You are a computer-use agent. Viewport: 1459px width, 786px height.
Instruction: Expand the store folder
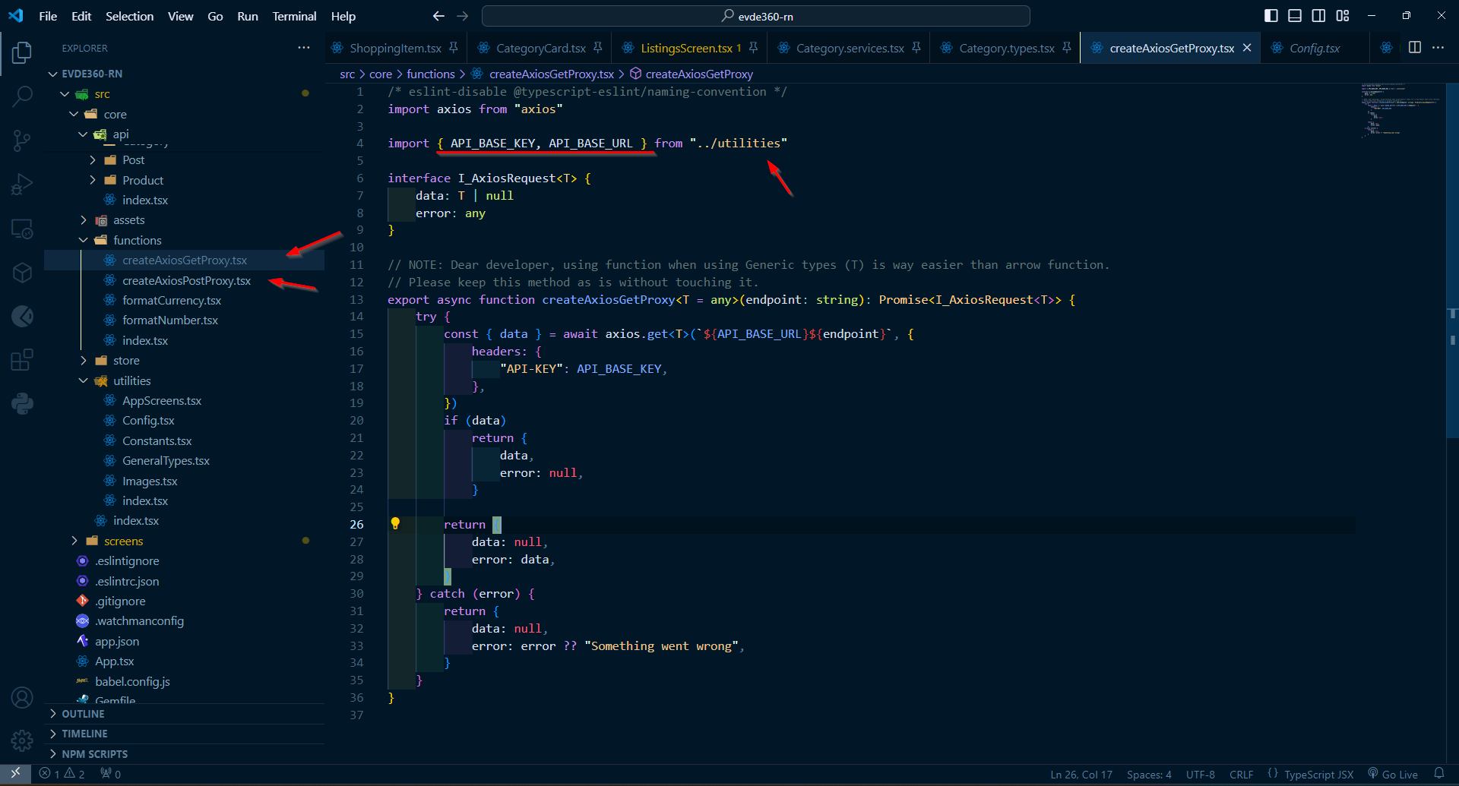(126, 361)
